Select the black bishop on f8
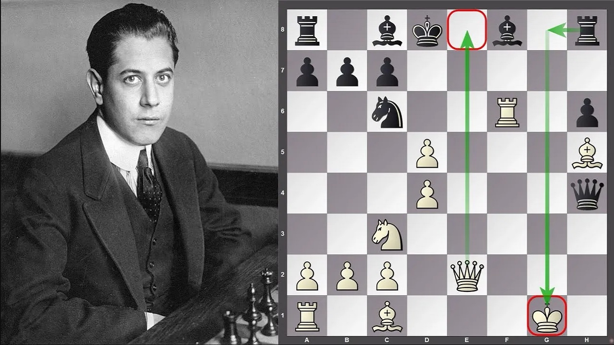Screen dimensions: 614x345 [x=507, y=30]
